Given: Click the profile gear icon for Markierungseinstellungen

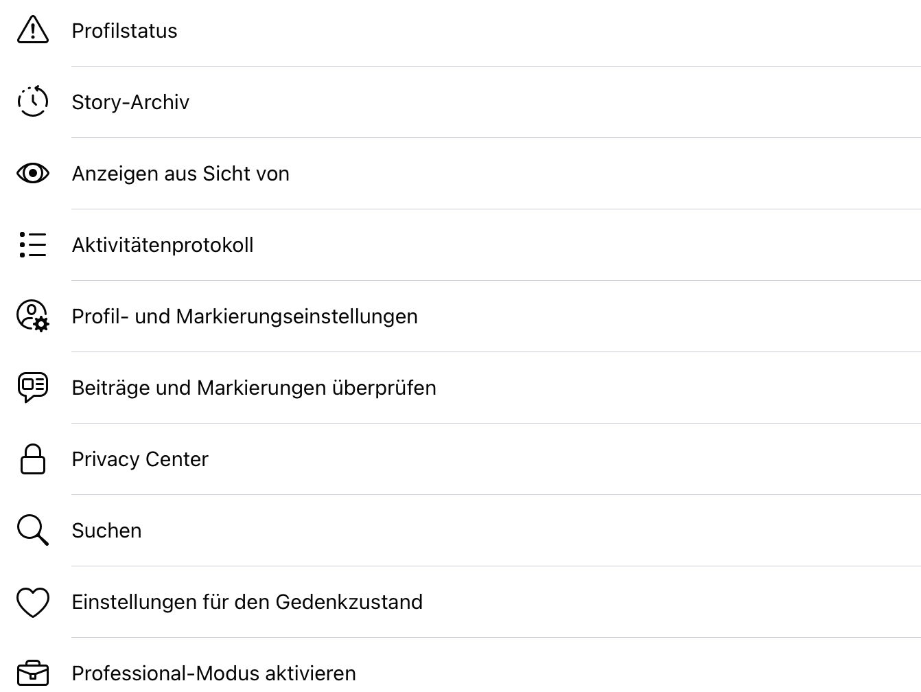Looking at the screenshot, I should pos(32,316).
